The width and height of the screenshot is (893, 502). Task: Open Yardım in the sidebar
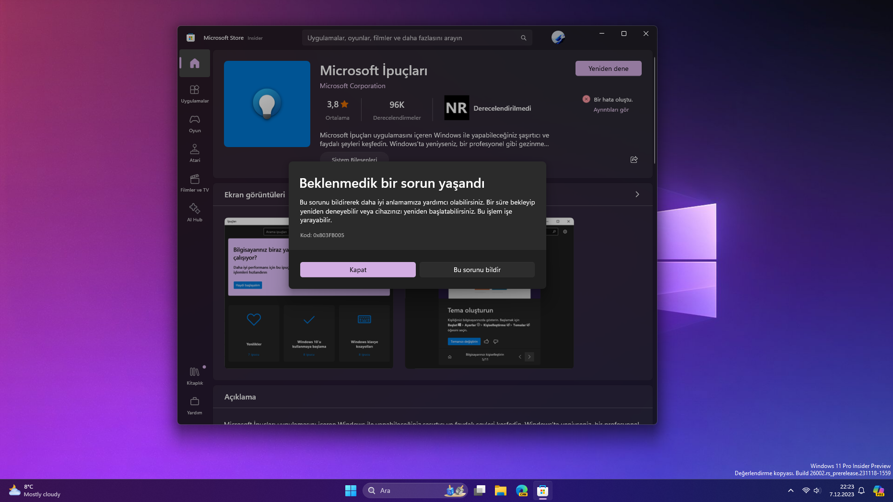click(195, 405)
